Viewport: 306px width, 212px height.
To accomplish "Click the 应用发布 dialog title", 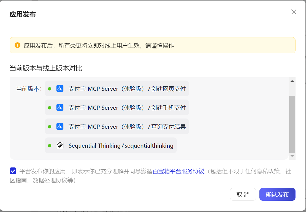I will 23,14.
